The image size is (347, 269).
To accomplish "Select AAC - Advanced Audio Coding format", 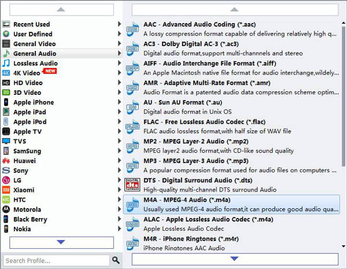I will [x=232, y=29].
